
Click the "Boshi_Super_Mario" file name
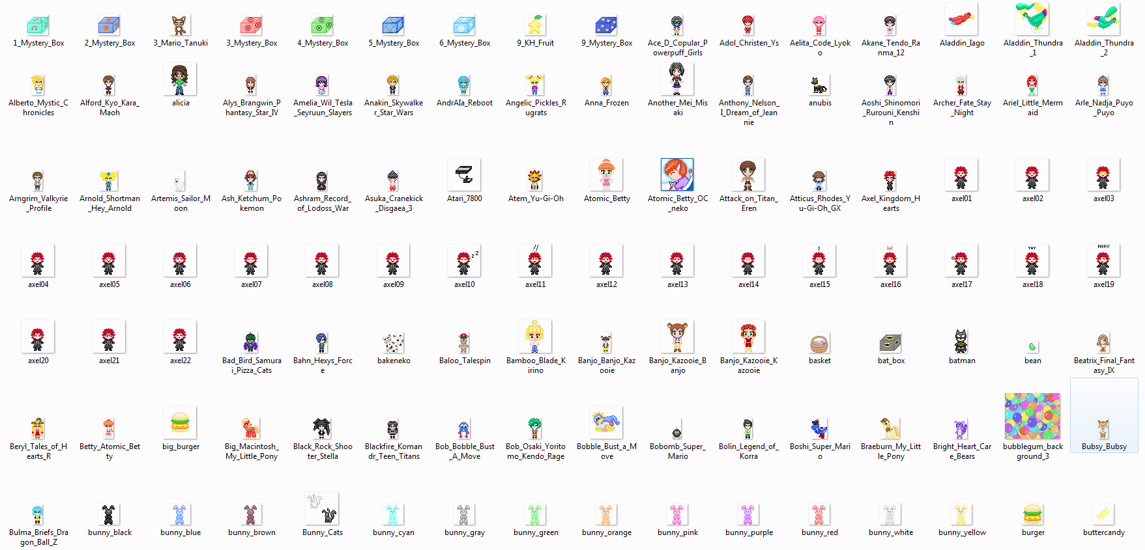pyautogui.click(x=820, y=451)
